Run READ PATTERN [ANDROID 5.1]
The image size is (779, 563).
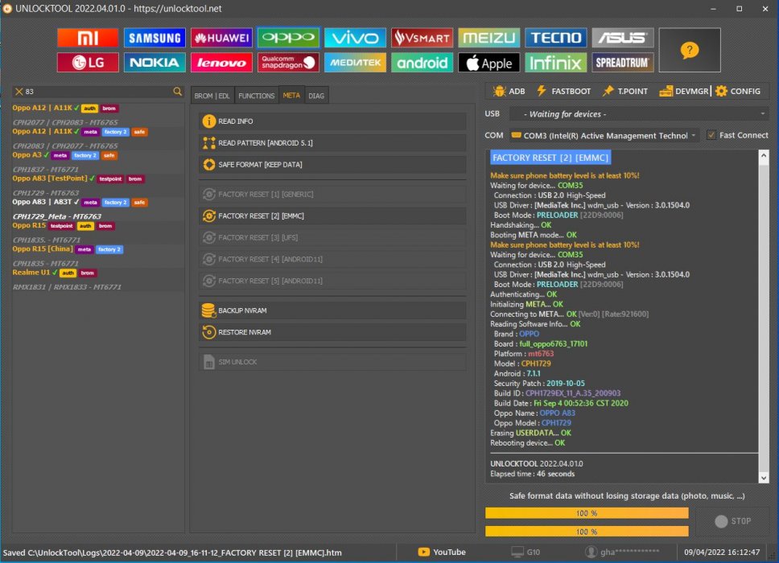pos(333,143)
